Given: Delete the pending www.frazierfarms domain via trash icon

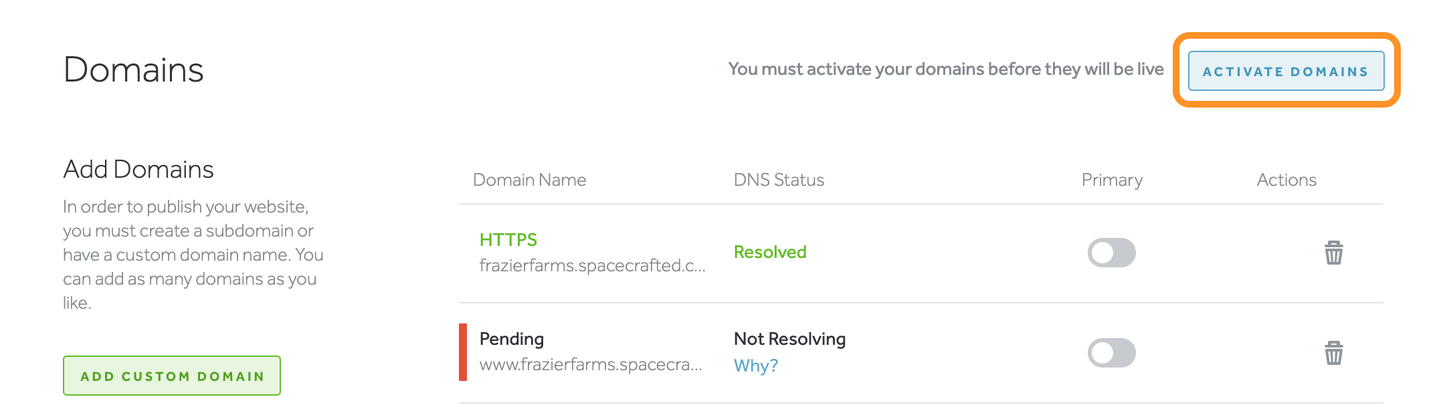Looking at the screenshot, I should (1333, 353).
